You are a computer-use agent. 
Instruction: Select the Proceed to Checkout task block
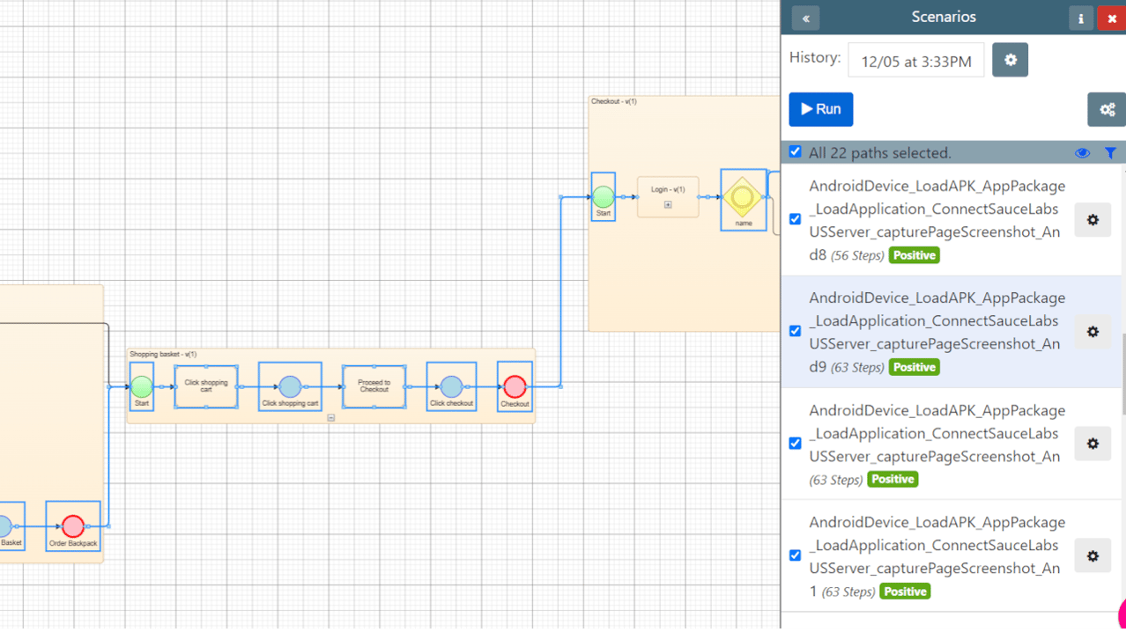click(x=374, y=386)
